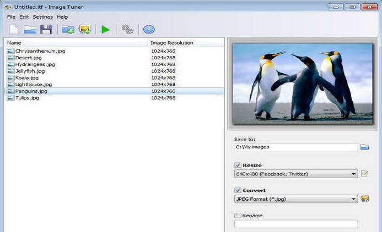Click the Add images toolbar icon
Screen dimensions: 382x232
pos(85,30)
